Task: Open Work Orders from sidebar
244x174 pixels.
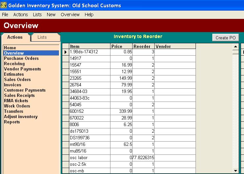Action: coord(31,106)
